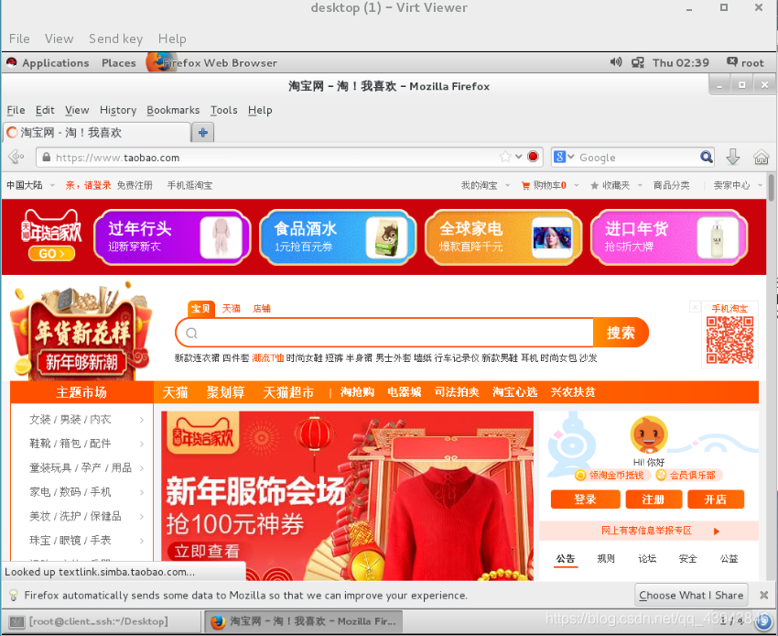The image size is (778, 636).
Task: Click the 聚划算 navigation link
Action: (225, 392)
